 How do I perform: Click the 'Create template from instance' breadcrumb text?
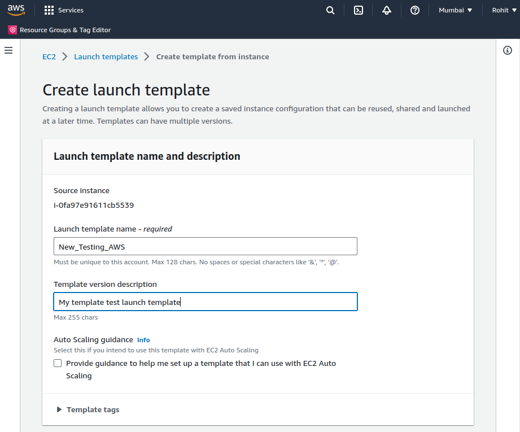click(213, 56)
